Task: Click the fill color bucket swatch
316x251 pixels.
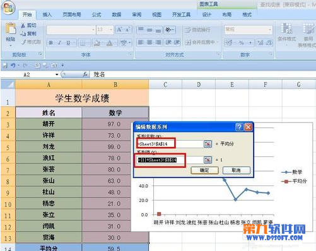Action: coord(97,43)
